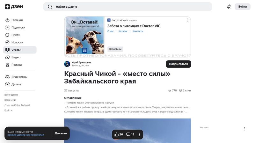Open Видеоигры section

tap(19, 77)
